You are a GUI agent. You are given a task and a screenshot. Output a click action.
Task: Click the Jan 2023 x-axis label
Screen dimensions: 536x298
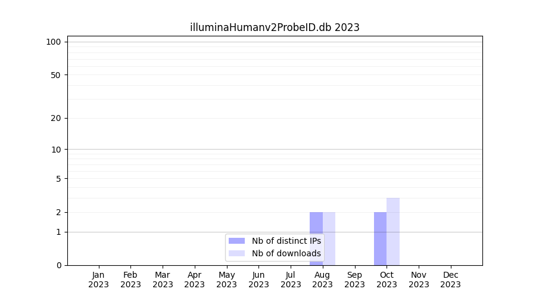(x=98, y=280)
